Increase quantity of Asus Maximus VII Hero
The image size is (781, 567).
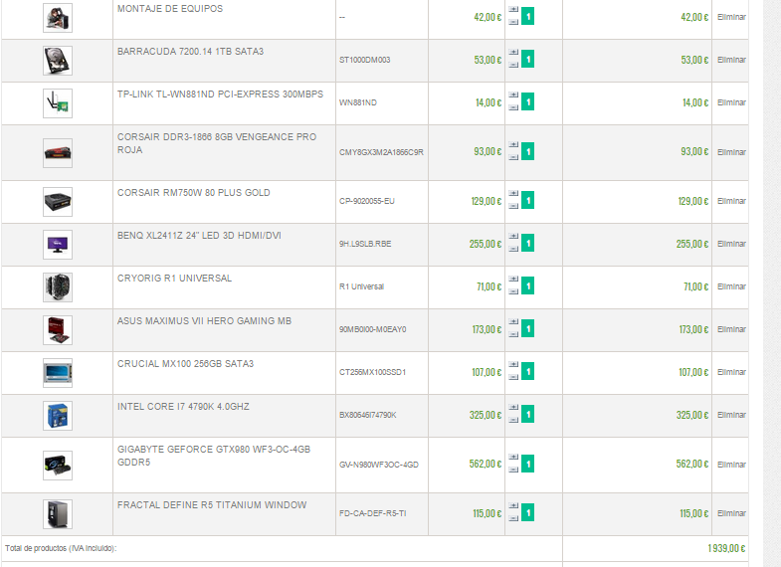(x=513, y=322)
